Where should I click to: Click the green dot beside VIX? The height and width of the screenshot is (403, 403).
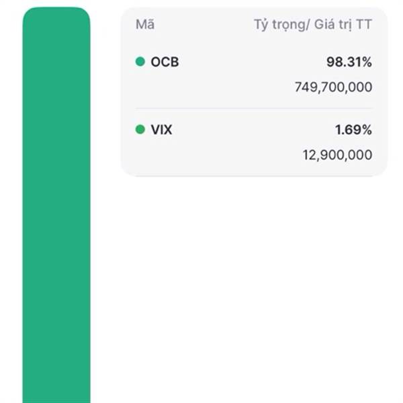[140, 129]
